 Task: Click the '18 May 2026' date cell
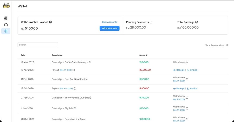tap(27, 62)
